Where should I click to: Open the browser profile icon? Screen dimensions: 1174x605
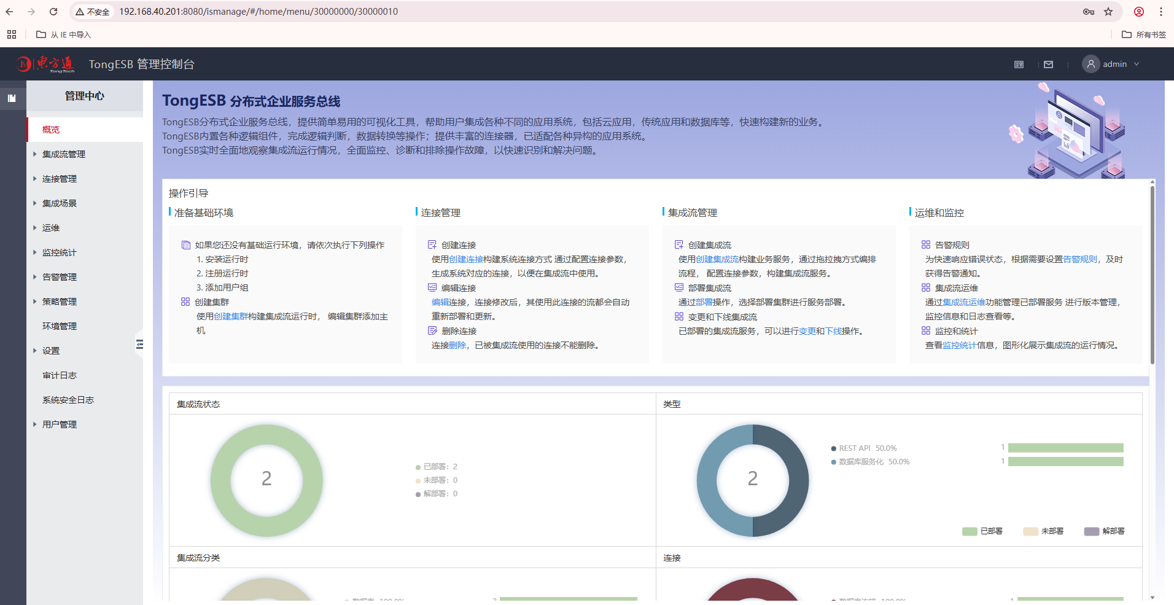click(1139, 12)
